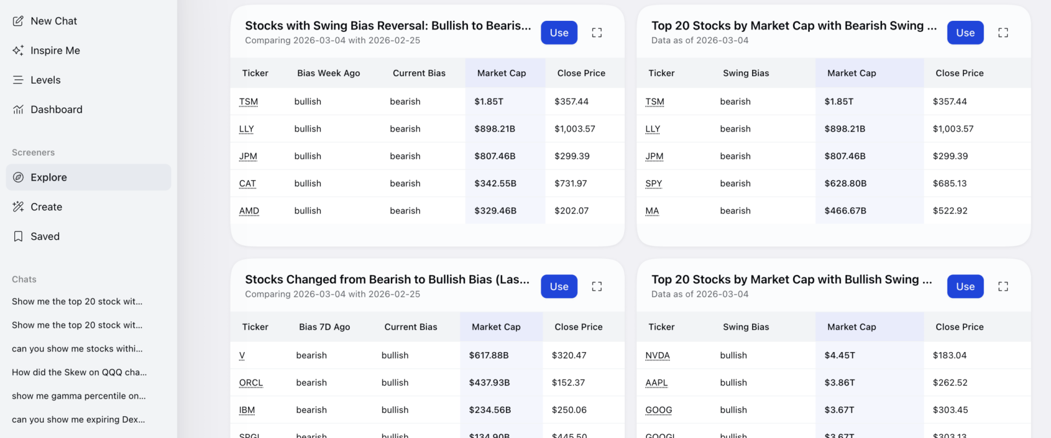Click GOOG ticker in Top 20 Bullish table
Viewport: 1051px width, 438px height.
pyautogui.click(x=659, y=410)
